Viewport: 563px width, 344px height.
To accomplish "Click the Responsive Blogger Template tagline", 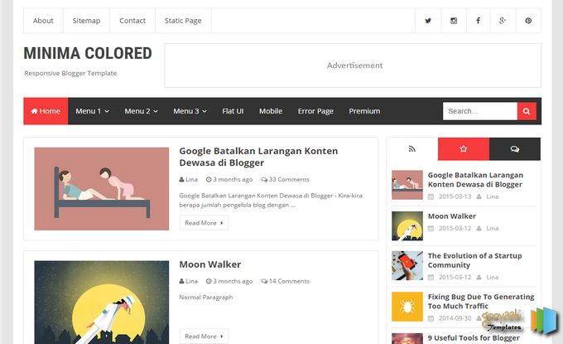I will (70, 73).
